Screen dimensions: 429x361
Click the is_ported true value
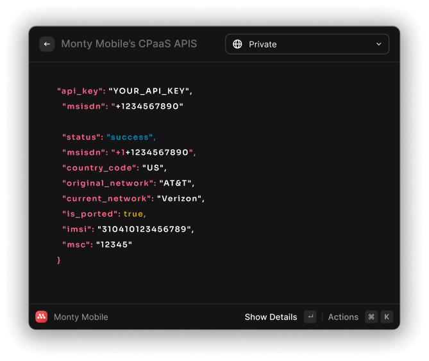click(x=134, y=214)
